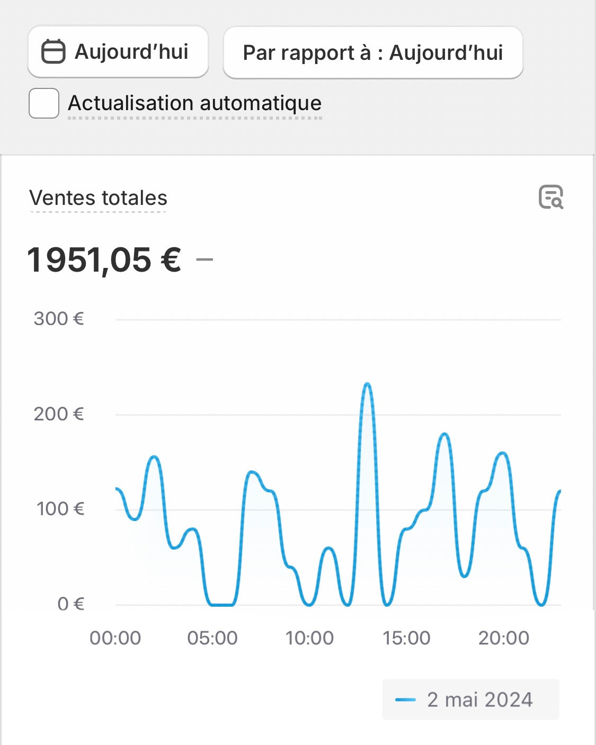Viewport: 596px width, 745px height.
Task: Click the highest peak of the sales chart
Action: 367,384
